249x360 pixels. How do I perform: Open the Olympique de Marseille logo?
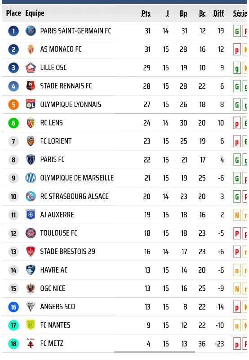tap(31, 178)
